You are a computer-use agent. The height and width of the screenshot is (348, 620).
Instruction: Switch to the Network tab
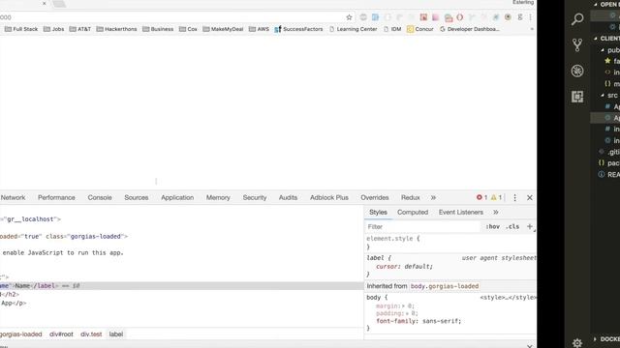point(13,197)
